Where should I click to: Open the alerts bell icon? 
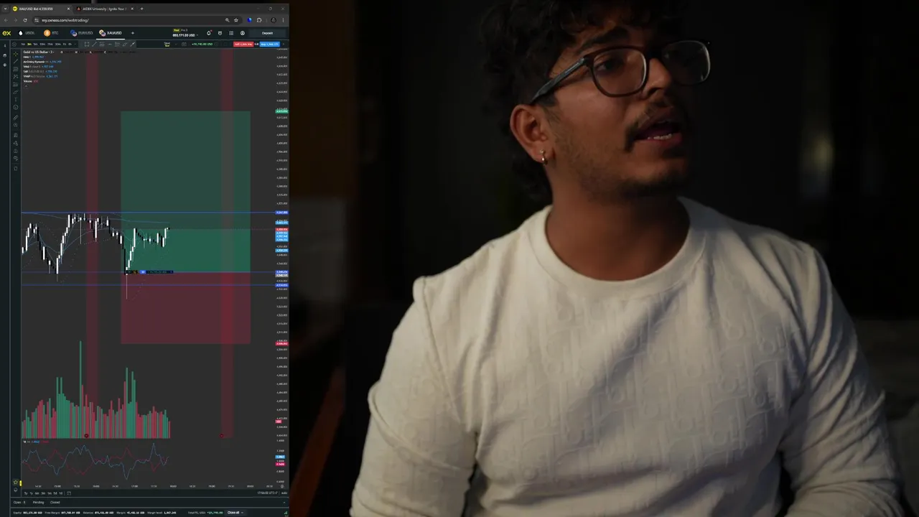tap(209, 33)
